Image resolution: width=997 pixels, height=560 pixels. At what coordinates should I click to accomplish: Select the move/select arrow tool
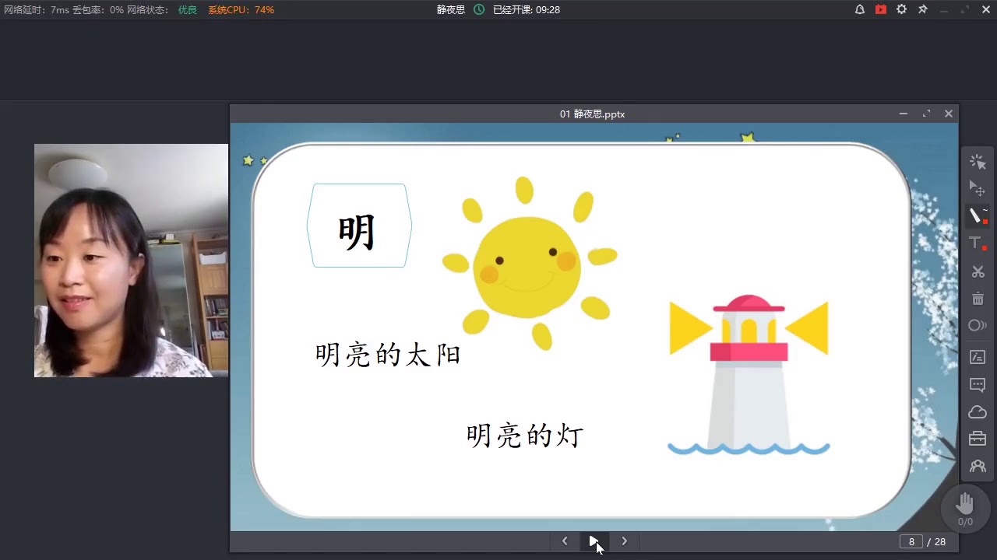coord(978,188)
